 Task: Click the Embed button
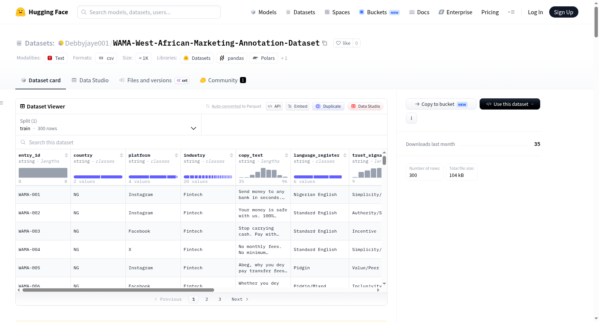coord(298,106)
